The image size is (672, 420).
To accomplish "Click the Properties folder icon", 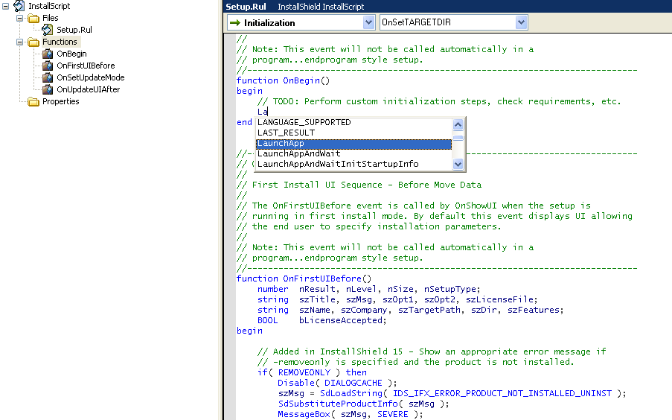I will click(x=33, y=101).
